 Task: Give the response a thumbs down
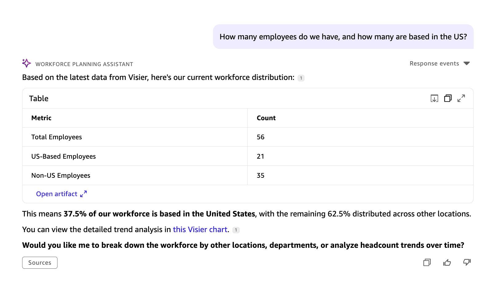pos(467,262)
